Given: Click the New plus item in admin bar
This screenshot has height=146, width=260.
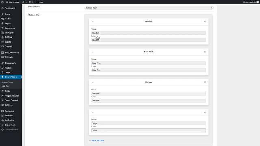Looking at the screenshot, I should (x=39, y=2).
